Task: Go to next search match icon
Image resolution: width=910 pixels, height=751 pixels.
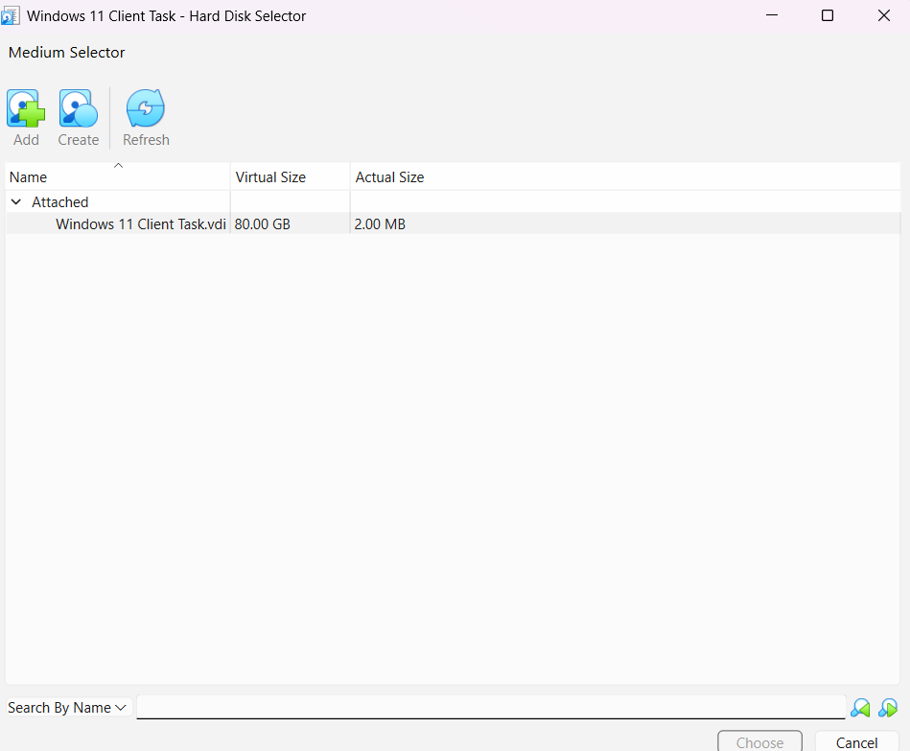Action: [x=888, y=709]
